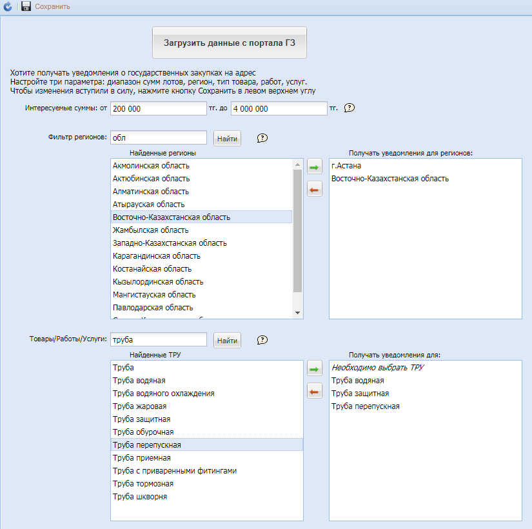Click Найти button for Товары/Работы/Услуги
This screenshot has height=529, width=532.
[x=227, y=341]
